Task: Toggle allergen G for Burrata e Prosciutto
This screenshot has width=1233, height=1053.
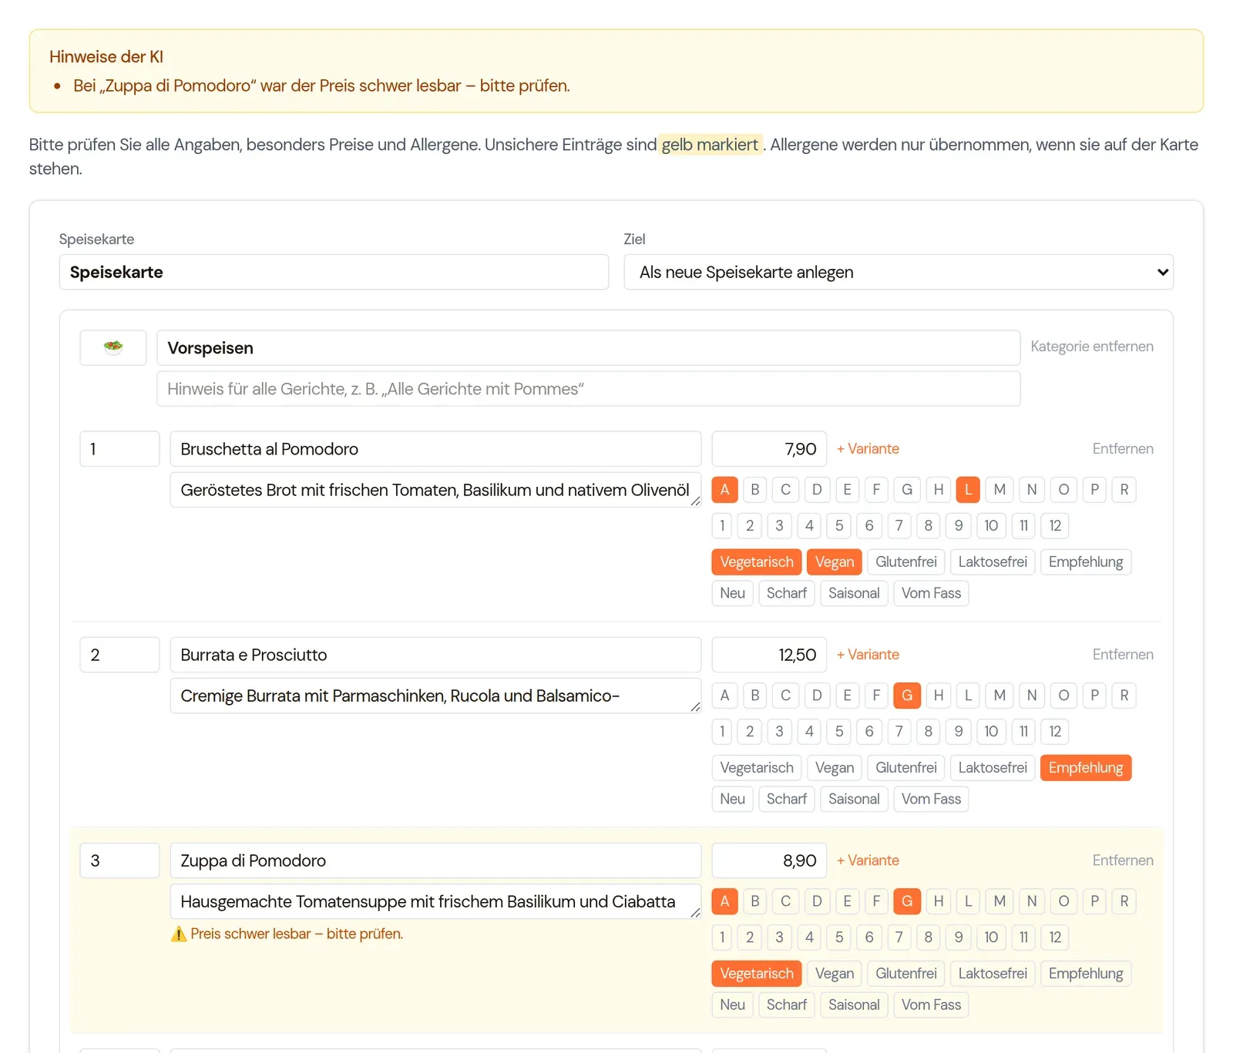Action: pos(907,695)
